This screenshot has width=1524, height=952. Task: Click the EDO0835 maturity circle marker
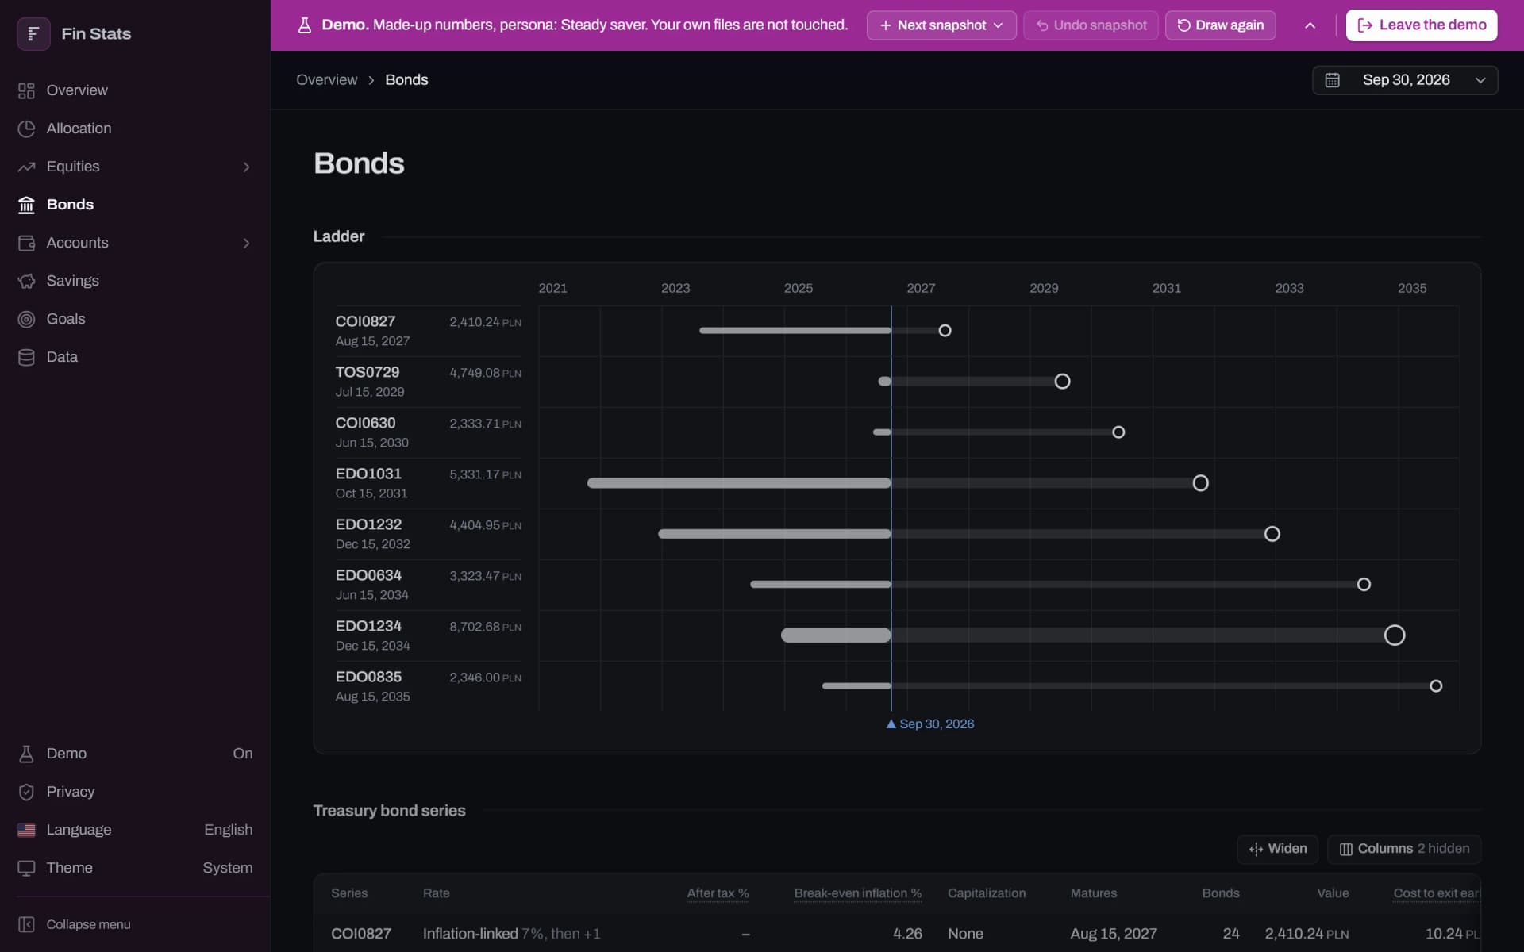coord(1436,686)
